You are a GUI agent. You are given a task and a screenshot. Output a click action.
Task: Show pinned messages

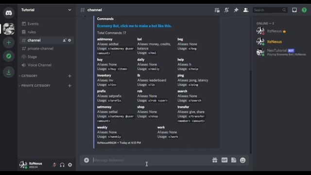236,10
